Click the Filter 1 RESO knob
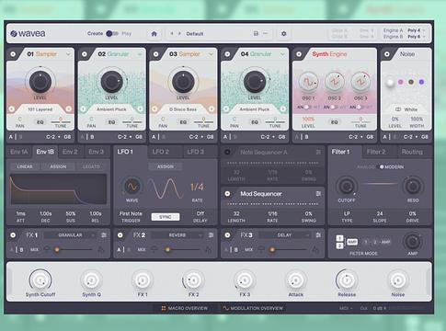Viewport: 446px width, 331px height. pos(413,186)
